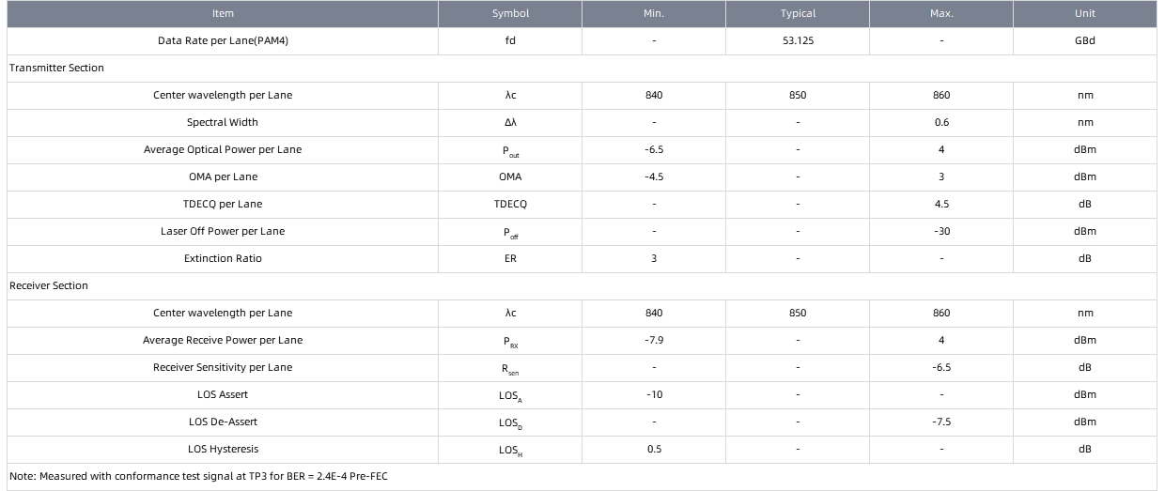The width and height of the screenshot is (1165, 491).
Task: Click the Average Optical Power per Lane cell
Action: click(223, 150)
